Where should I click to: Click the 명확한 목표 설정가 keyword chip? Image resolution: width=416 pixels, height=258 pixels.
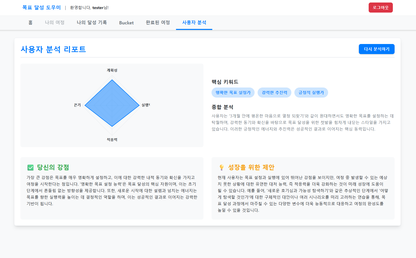pos(233,93)
